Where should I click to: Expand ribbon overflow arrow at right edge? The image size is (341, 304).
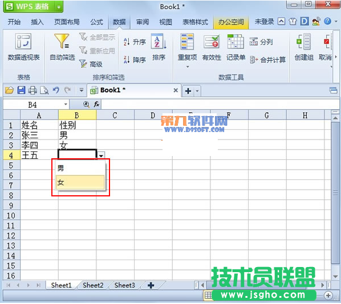[336, 57]
